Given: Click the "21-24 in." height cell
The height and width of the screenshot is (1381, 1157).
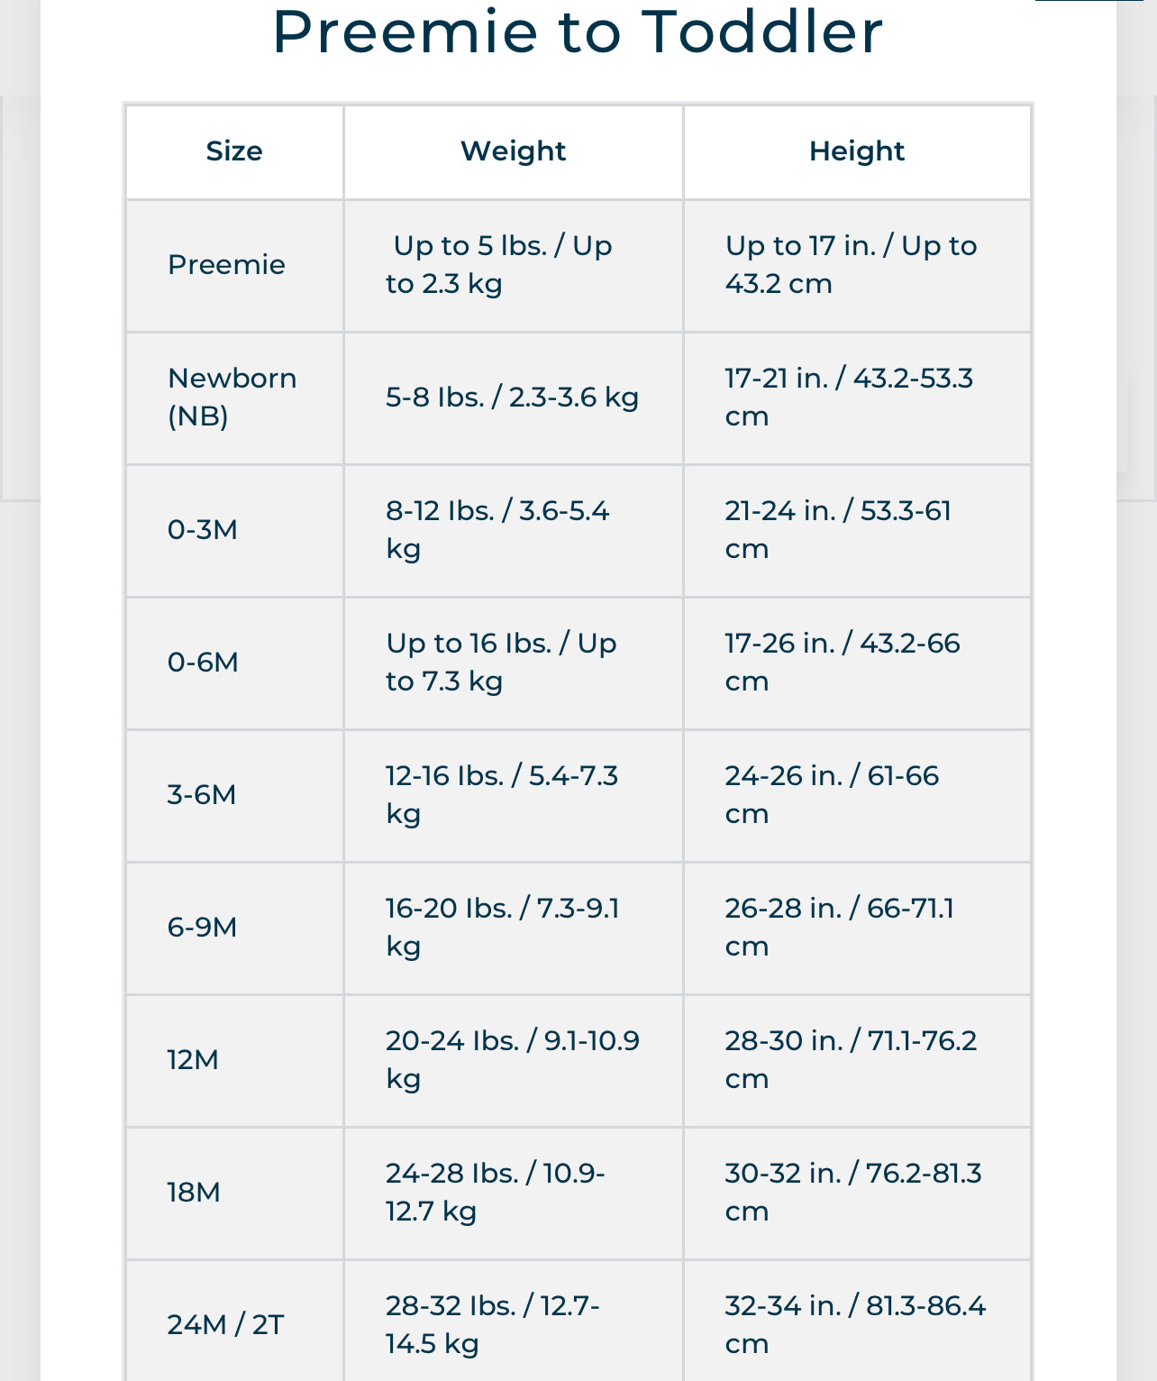Looking at the screenshot, I should coord(838,530).
